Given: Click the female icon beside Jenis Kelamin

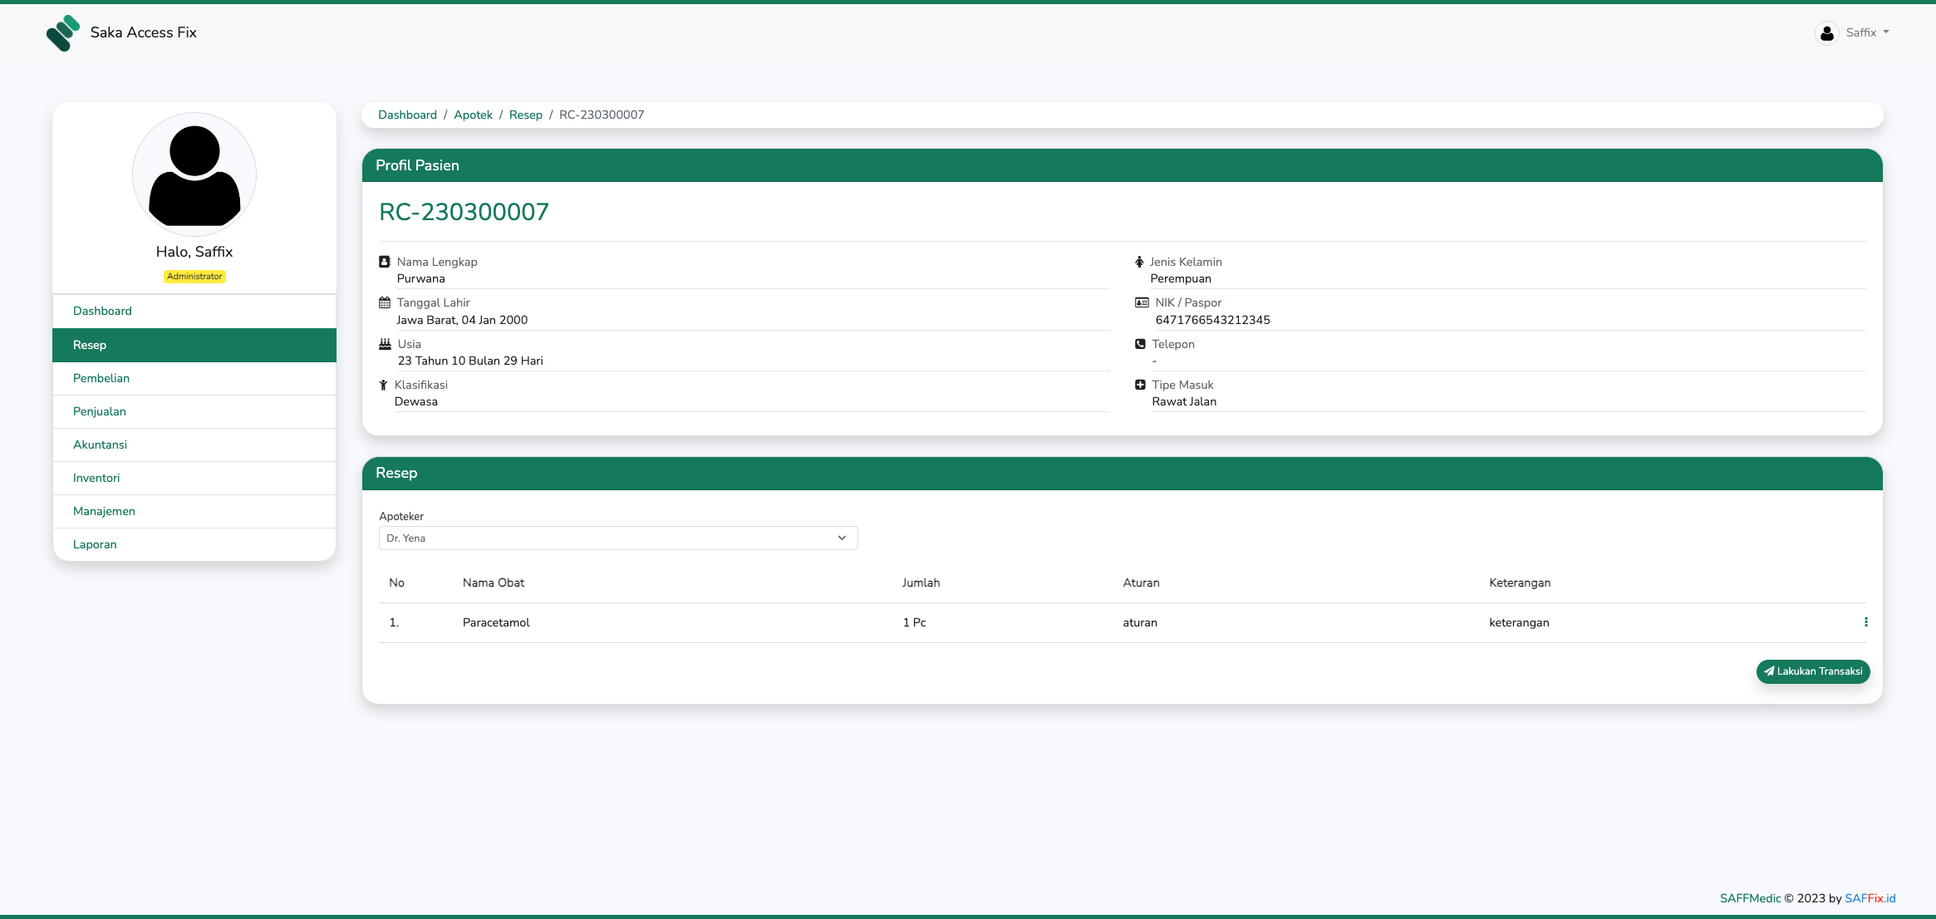Looking at the screenshot, I should pyautogui.click(x=1139, y=262).
